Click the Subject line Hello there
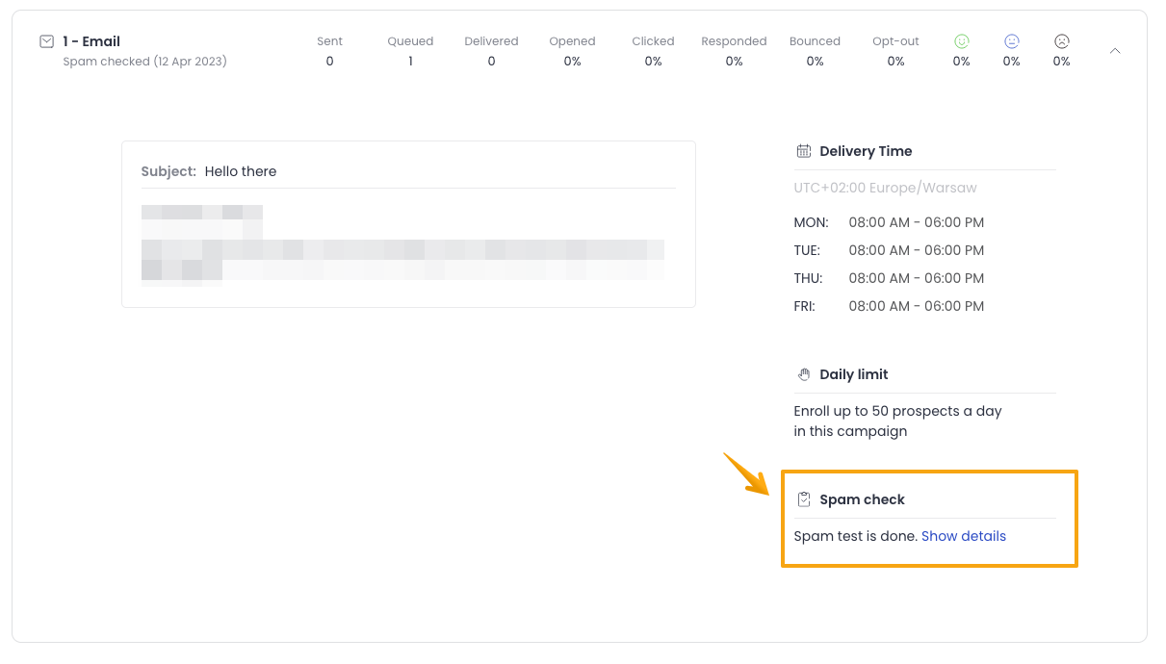This screenshot has height=664, width=1166. point(240,171)
